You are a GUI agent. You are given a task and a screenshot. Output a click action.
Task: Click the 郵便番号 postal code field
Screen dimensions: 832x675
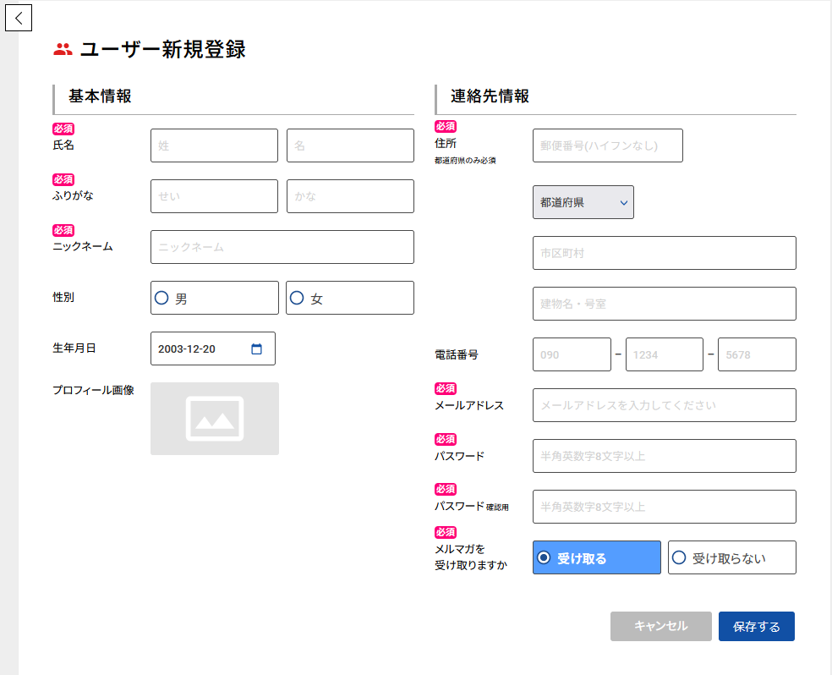point(607,145)
